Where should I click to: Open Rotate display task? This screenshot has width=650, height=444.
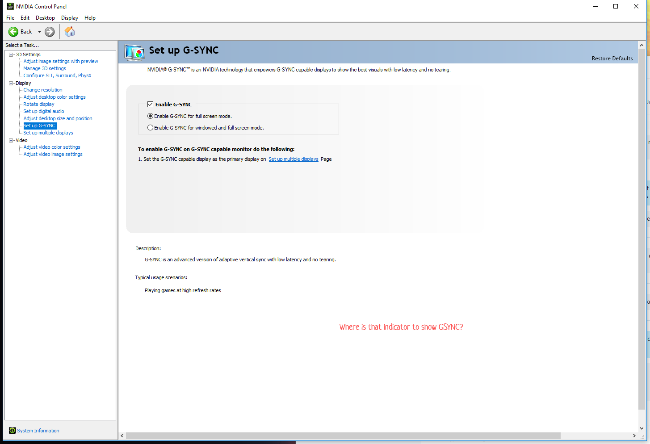[x=39, y=104]
